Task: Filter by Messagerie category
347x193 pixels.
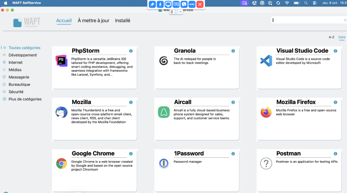Action: pyautogui.click(x=19, y=77)
